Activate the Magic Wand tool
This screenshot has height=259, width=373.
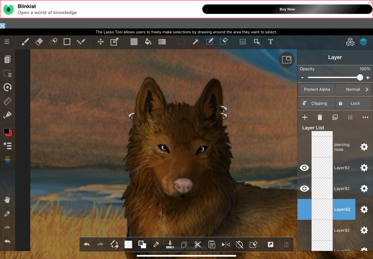pyautogui.click(x=196, y=42)
